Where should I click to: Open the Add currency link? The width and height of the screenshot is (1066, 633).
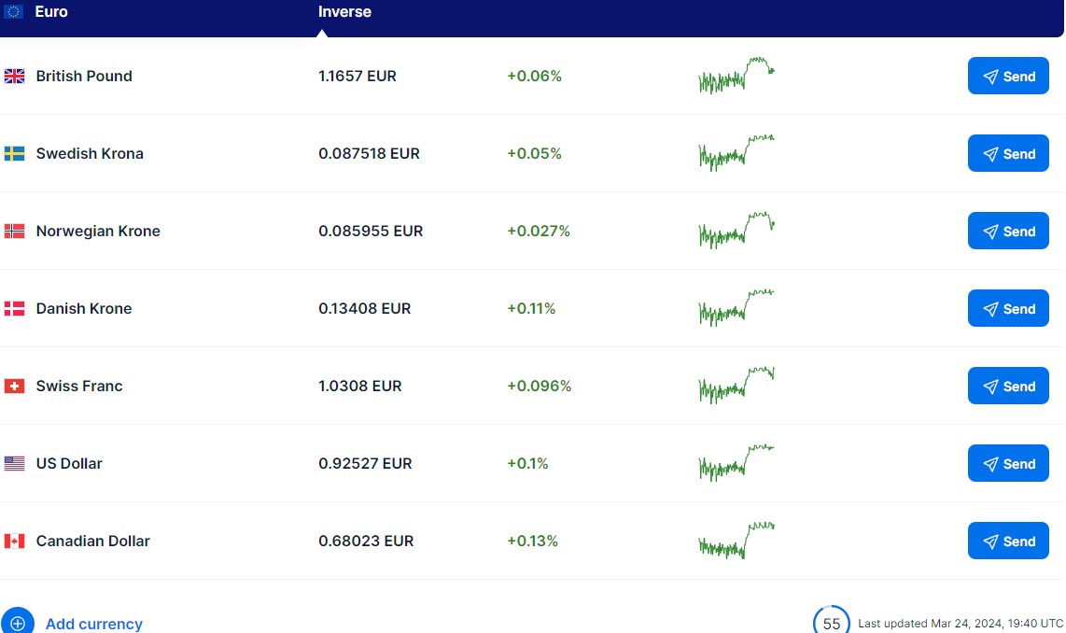tap(93, 624)
